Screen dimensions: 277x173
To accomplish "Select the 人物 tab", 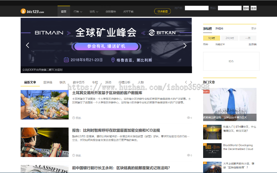I will point(141,82).
